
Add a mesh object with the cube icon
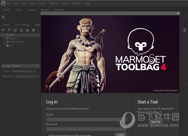pyautogui.click(x=3, y=30)
